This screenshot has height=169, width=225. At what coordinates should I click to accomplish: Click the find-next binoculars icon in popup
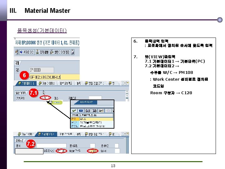pyautogui.click(x=94, y=111)
